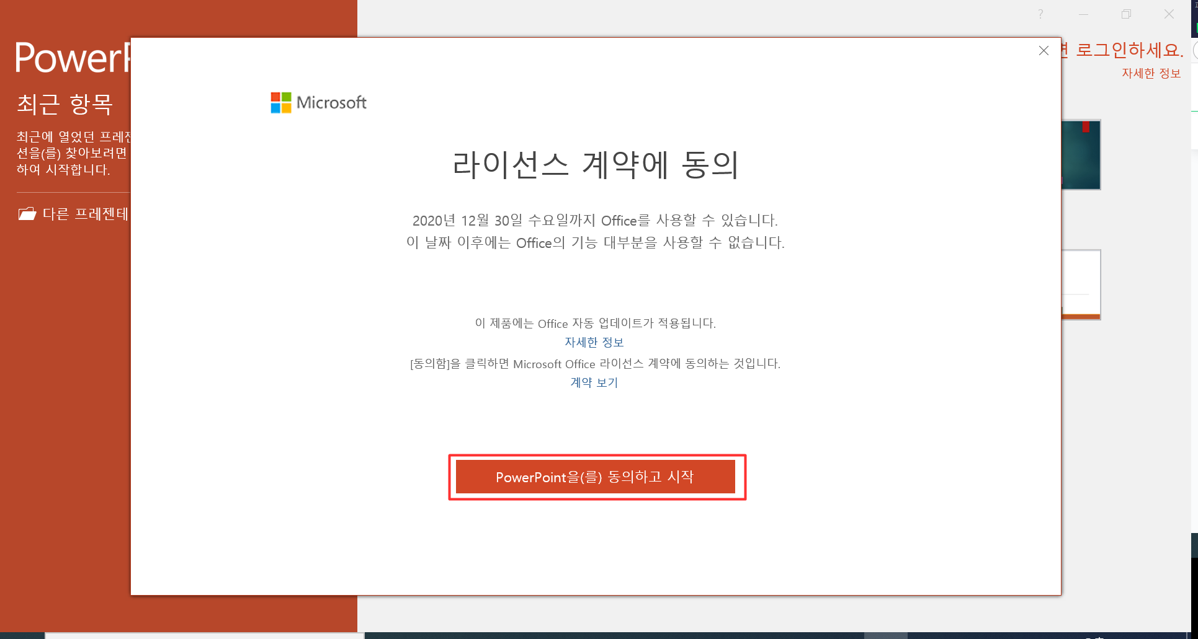1198x639 pixels.
Task: Click the 최근 항목 heading in sidebar
Action: (65, 104)
